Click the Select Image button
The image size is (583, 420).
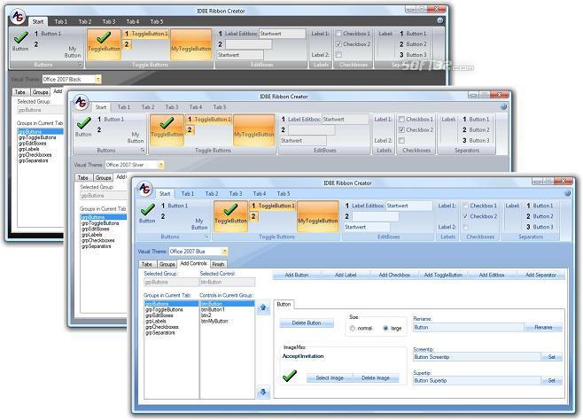coord(330,378)
